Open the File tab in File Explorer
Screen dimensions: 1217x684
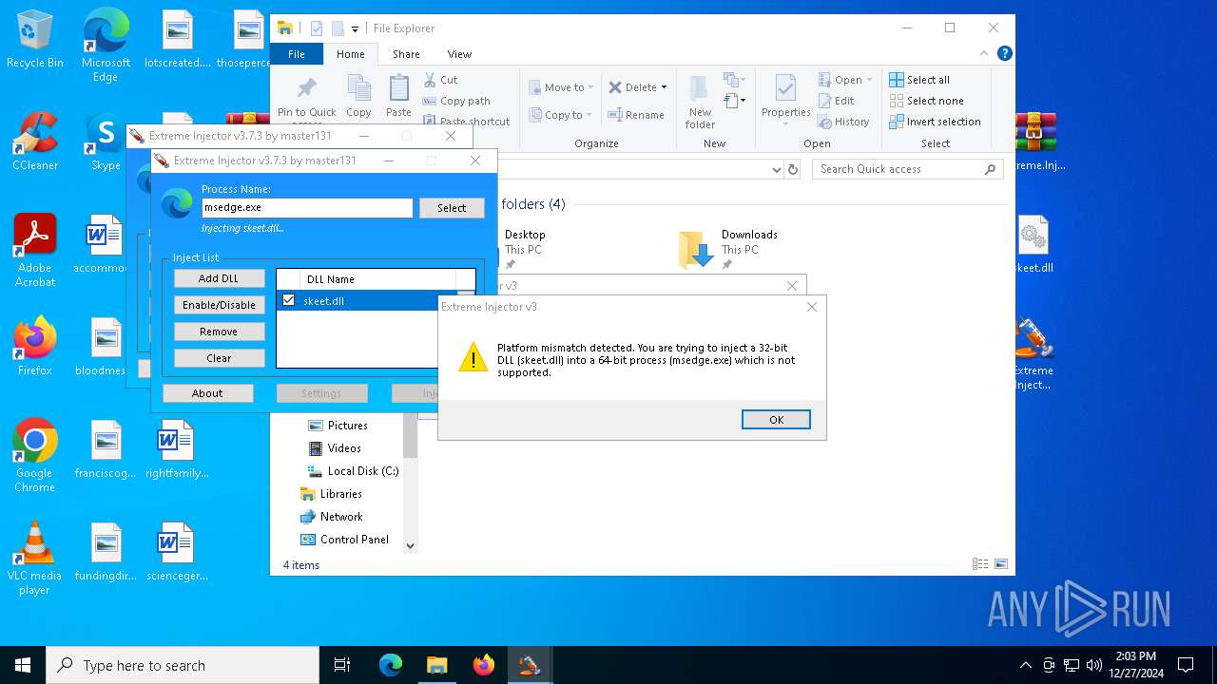297,54
